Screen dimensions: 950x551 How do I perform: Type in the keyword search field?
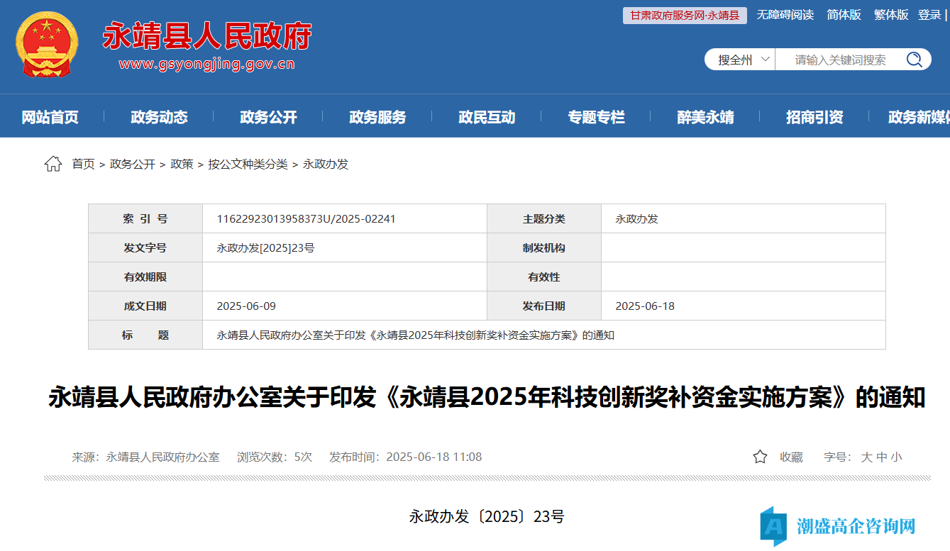click(840, 60)
